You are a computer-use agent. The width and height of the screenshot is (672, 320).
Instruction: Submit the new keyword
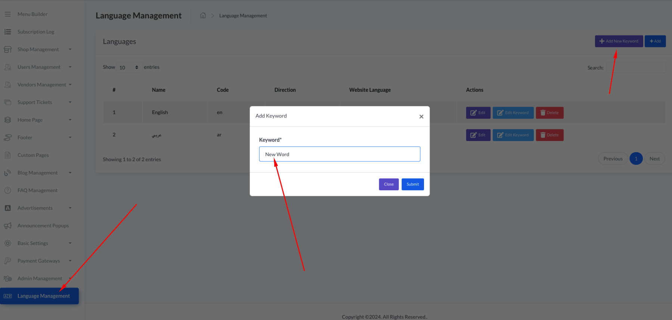tap(412, 184)
